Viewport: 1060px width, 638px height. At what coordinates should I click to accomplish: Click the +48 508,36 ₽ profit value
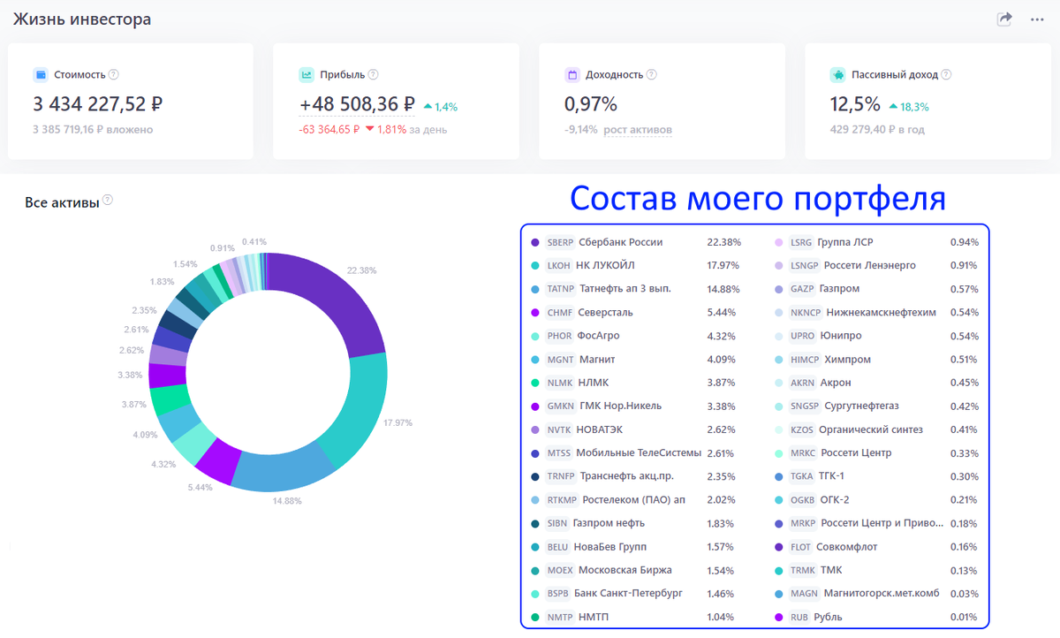357,104
